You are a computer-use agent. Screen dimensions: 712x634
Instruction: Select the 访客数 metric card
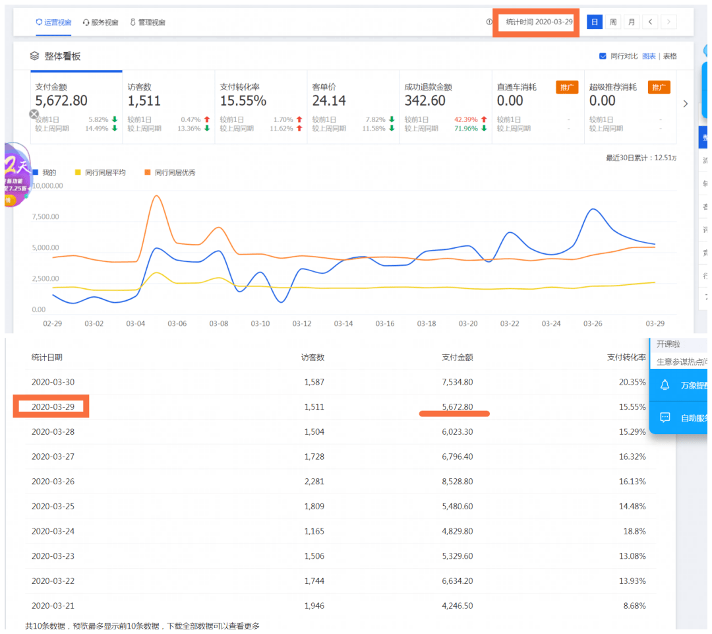[x=168, y=107]
